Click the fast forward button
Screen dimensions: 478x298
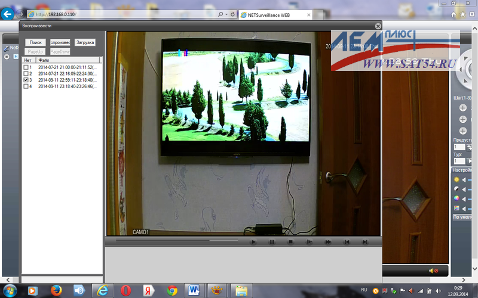328,242
